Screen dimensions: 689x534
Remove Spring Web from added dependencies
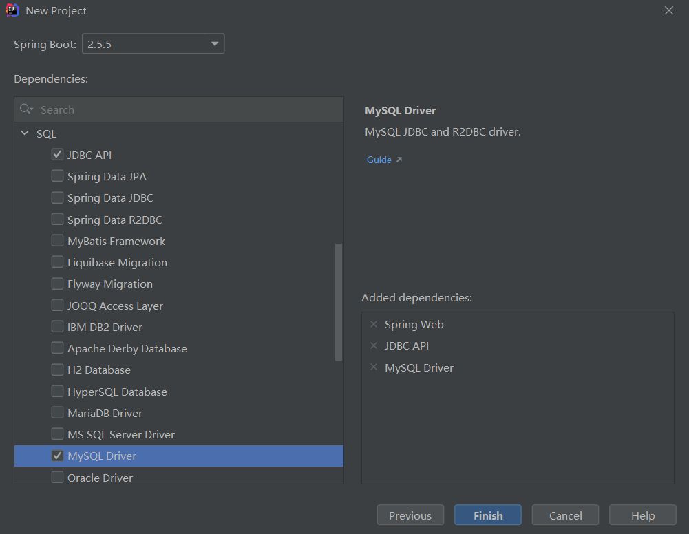[x=374, y=324]
